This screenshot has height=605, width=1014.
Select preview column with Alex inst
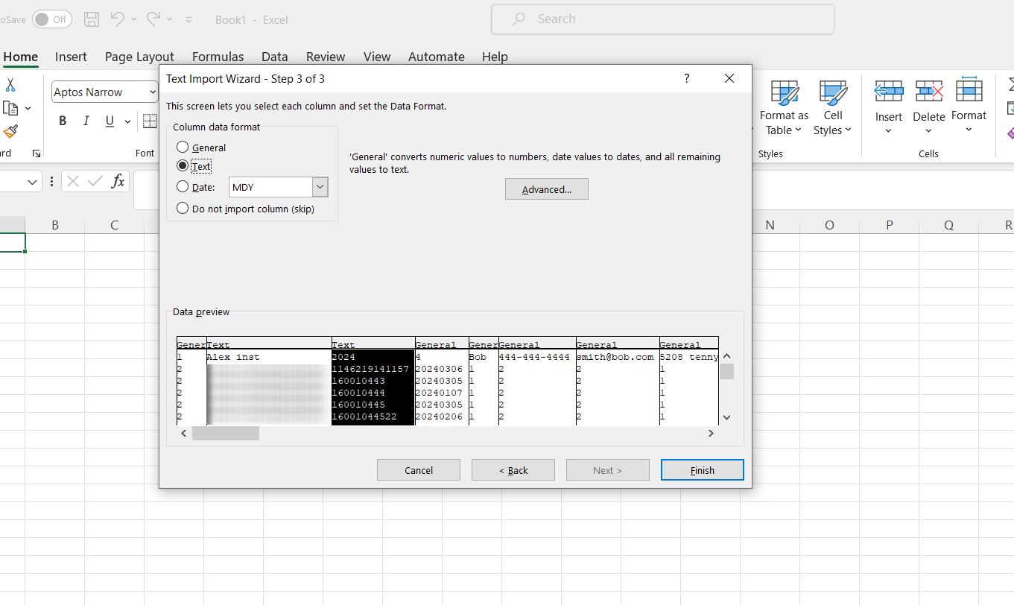coord(269,381)
